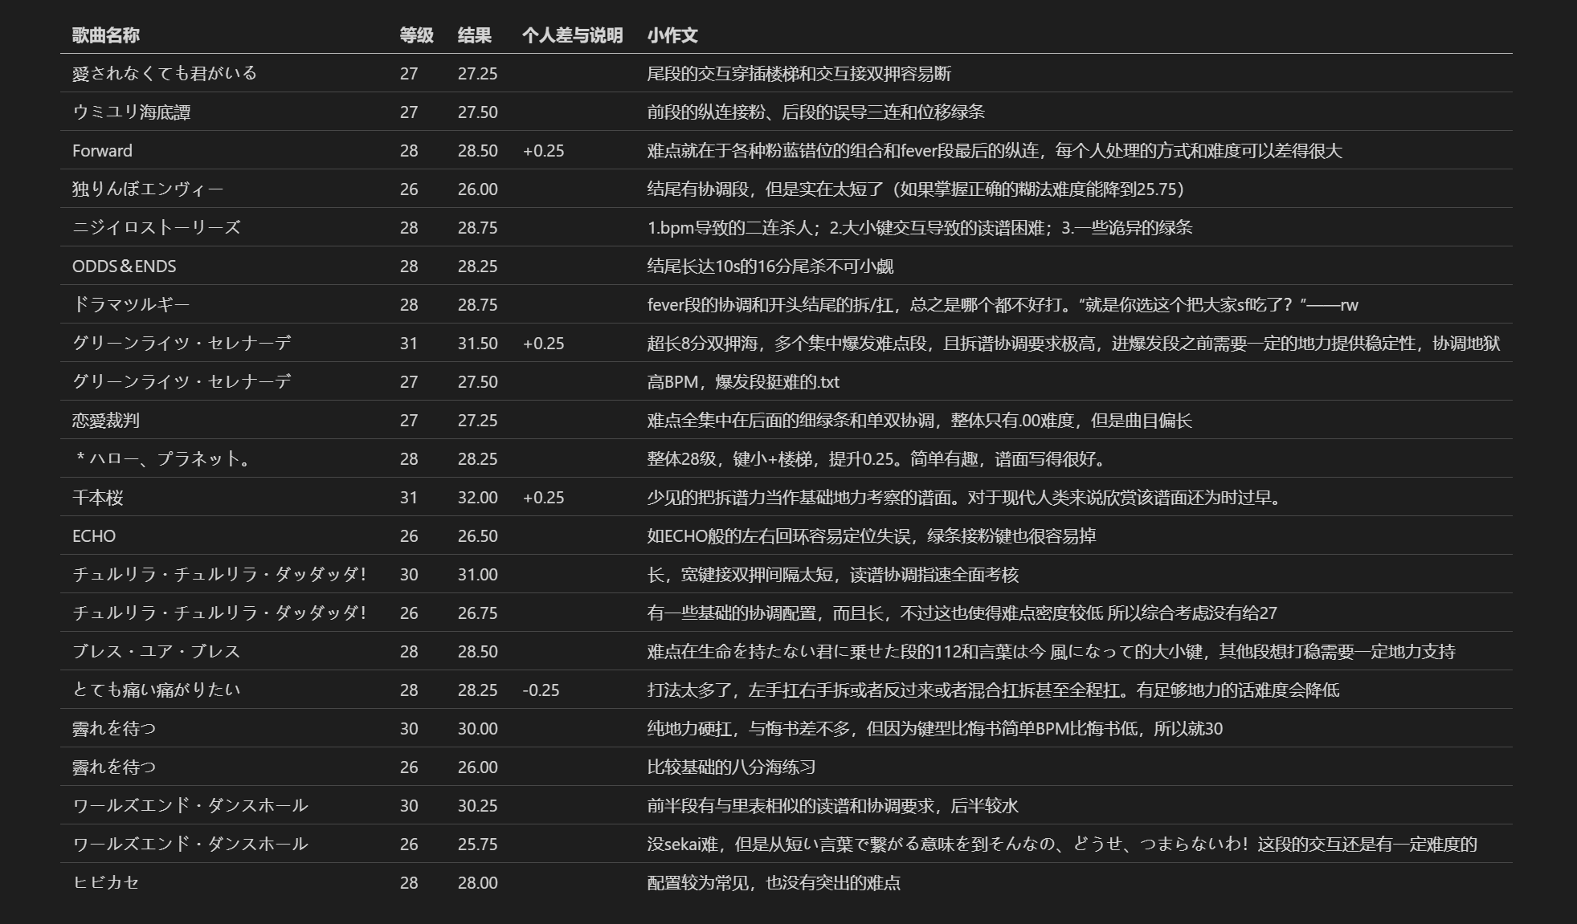Select song name ヒビカセ

(x=106, y=882)
